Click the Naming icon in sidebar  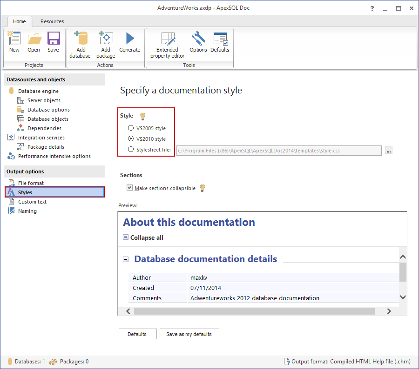(11, 211)
